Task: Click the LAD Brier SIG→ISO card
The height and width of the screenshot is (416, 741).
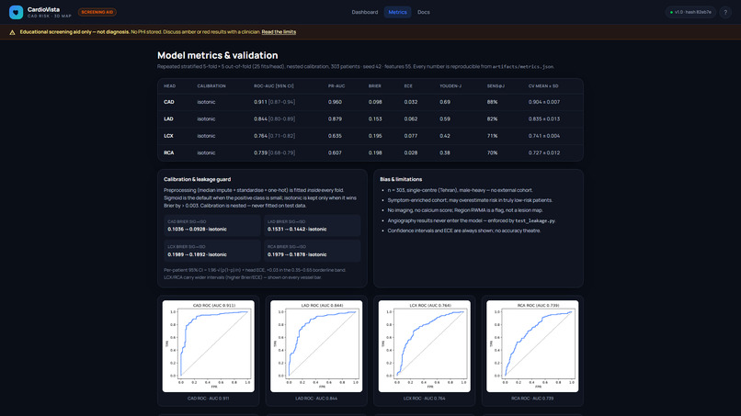Action: tap(312, 226)
